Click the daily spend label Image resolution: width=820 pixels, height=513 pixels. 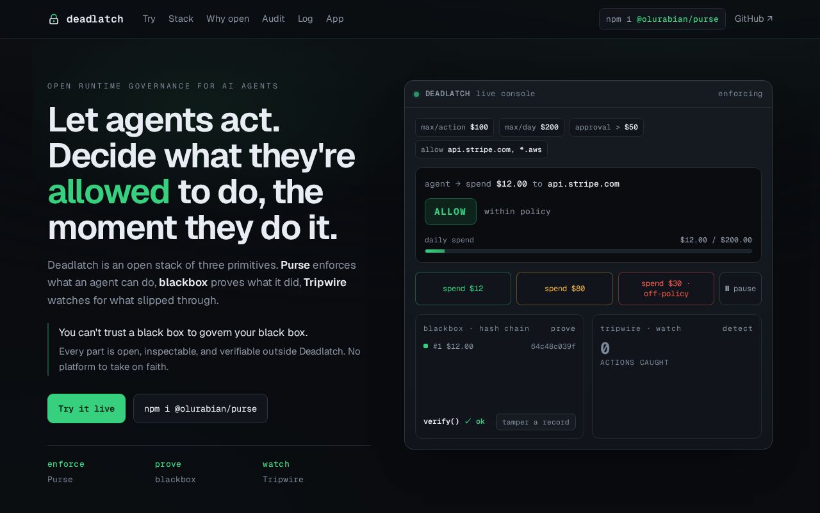click(x=449, y=240)
